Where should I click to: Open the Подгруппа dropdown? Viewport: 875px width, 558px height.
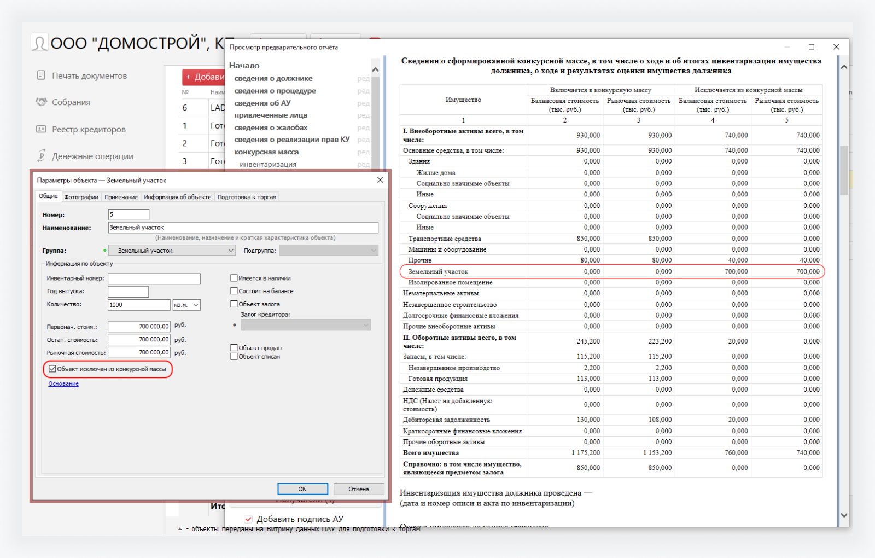(x=329, y=251)
